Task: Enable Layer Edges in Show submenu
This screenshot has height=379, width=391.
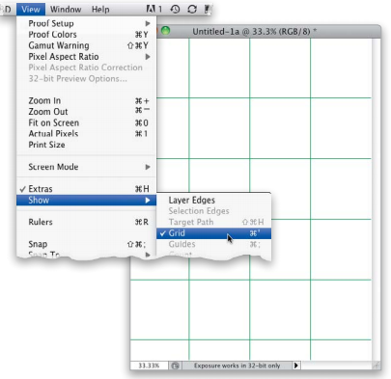Action: click(213, 200)
